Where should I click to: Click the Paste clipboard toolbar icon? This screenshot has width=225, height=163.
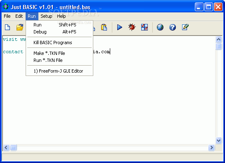pyautogui.click(x=104, y=27)
